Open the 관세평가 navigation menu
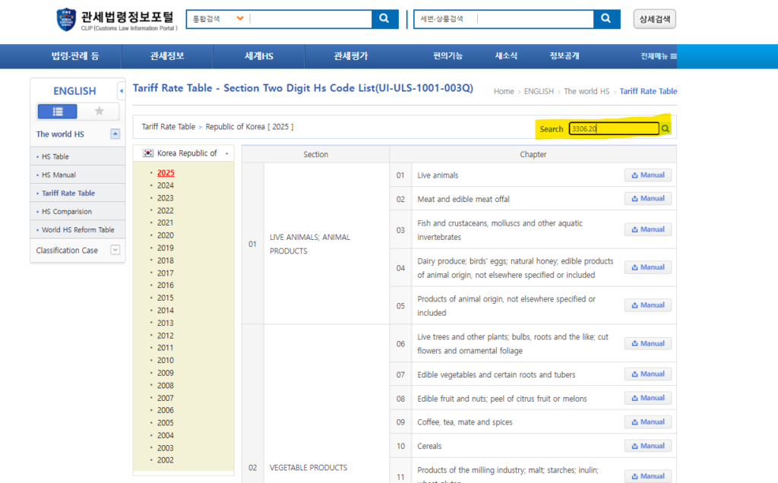This screenshot has width=778, height=483. [350, 56]
